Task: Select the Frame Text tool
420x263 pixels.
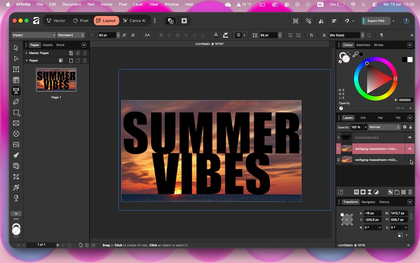Action: pos(16,69)
